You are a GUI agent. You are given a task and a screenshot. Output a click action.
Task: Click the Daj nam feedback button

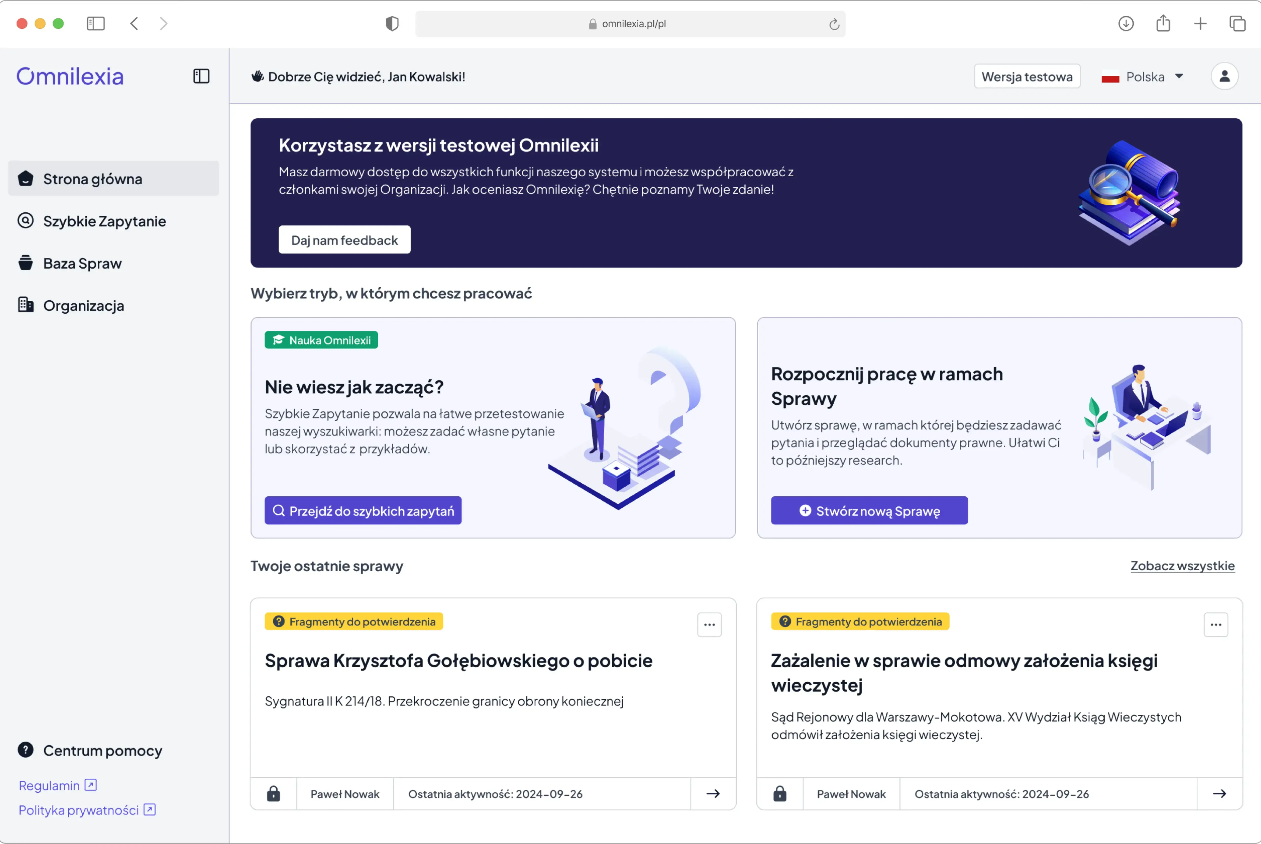click(344, 240)
